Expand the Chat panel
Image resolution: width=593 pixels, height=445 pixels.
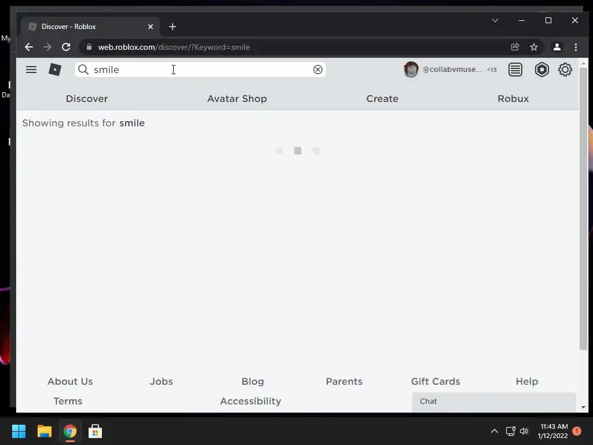tap(494, 402)
